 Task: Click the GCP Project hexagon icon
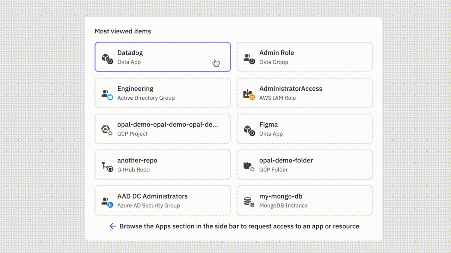tap(107, 130)
